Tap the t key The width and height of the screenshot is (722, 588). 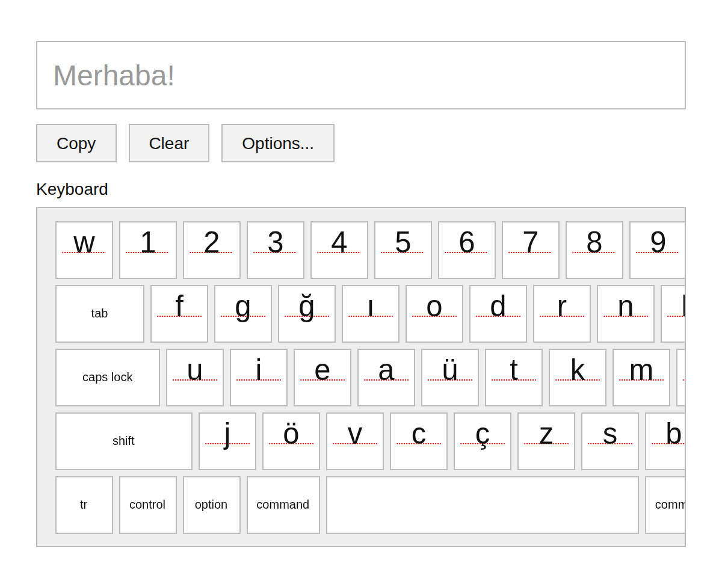tap(514, 378)
